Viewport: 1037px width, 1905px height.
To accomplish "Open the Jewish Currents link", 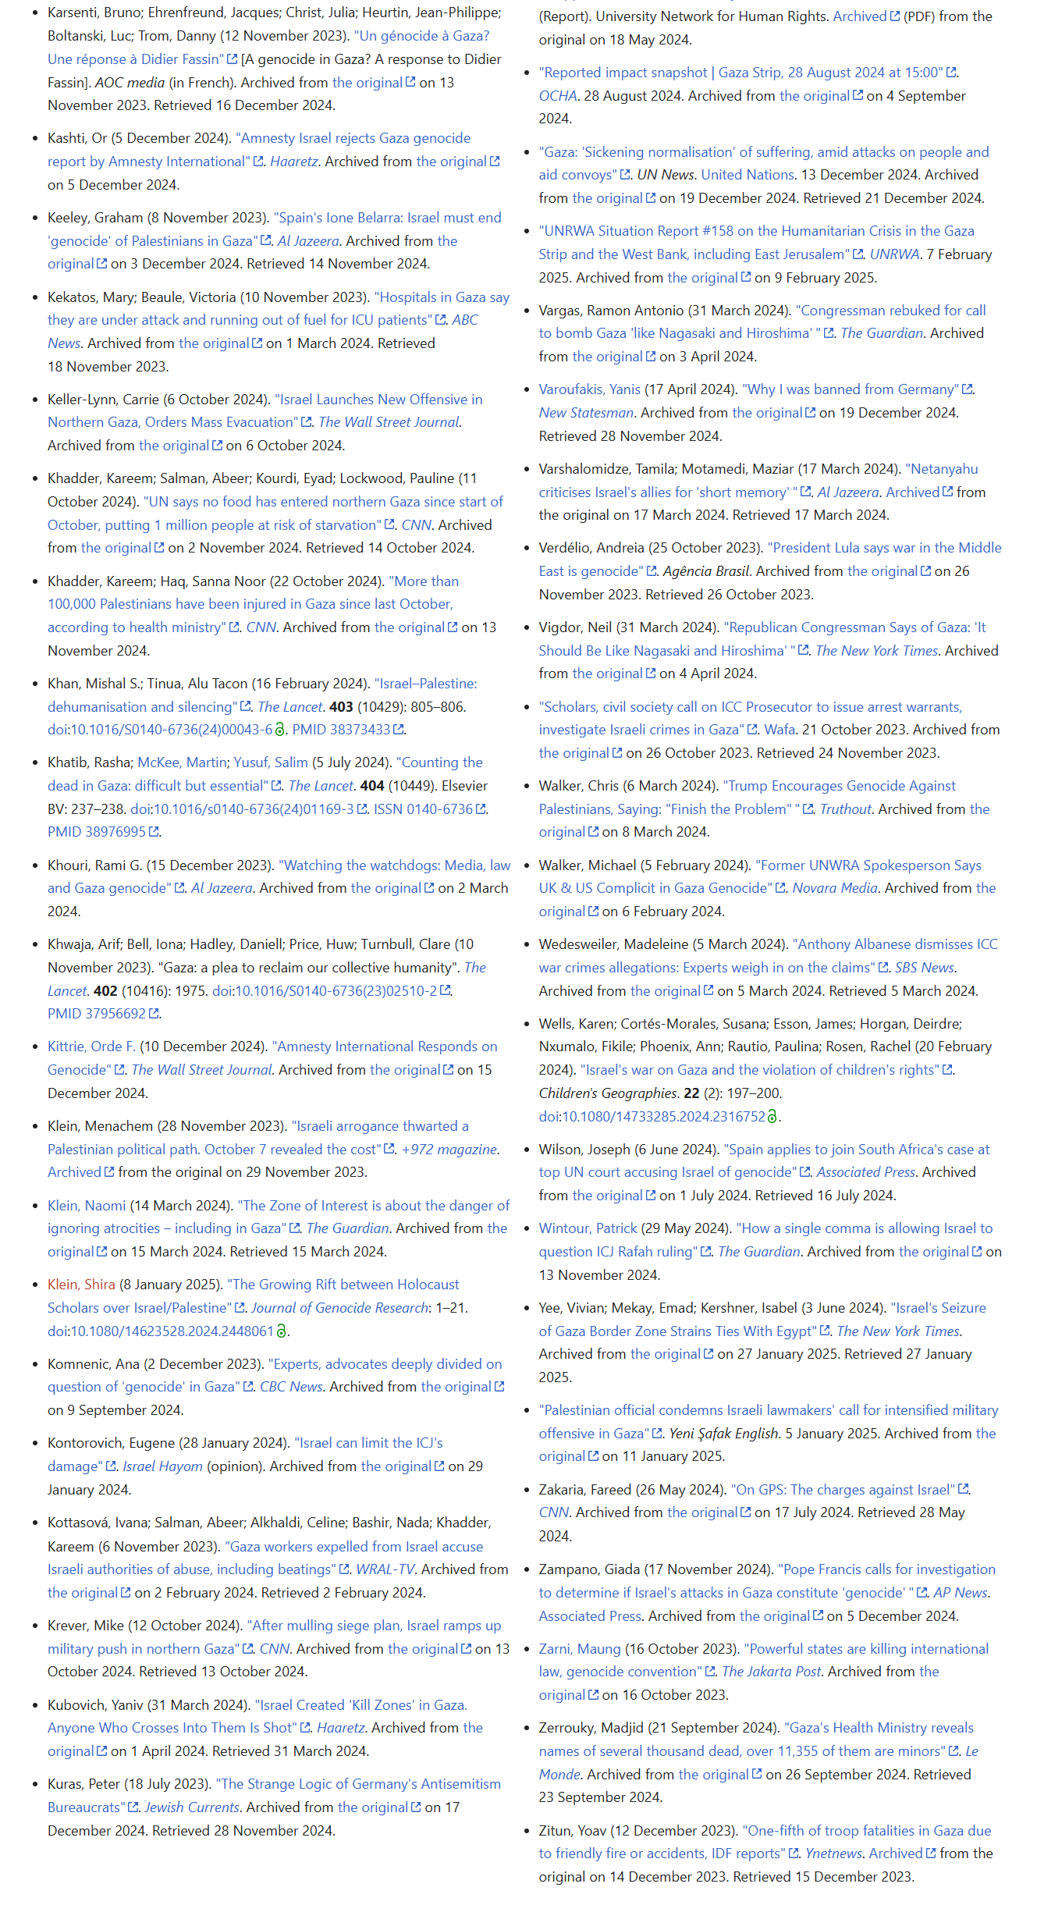I will (x=192, y=1807).
